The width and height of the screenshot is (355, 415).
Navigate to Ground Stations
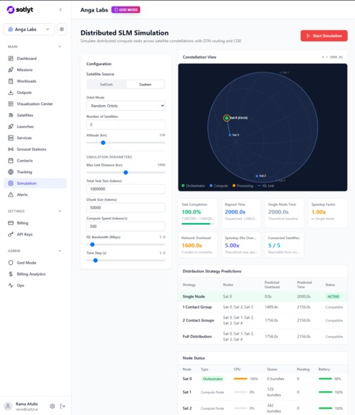35,149
